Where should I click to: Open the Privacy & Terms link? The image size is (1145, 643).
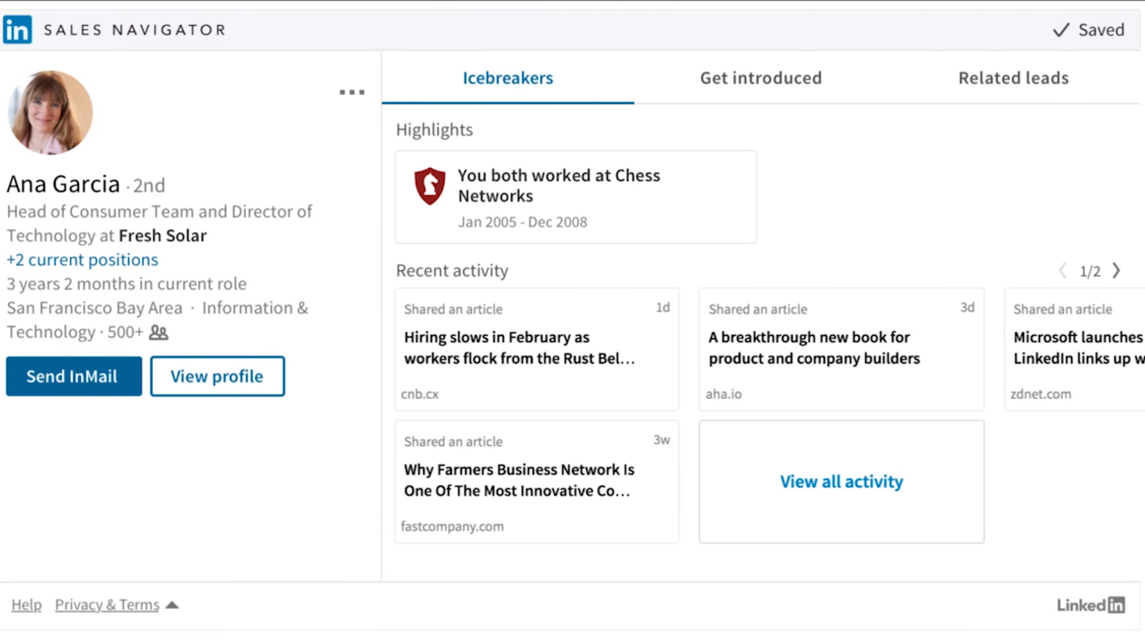click(x=107, y=605)
